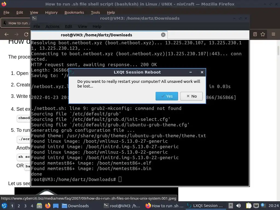The image size is (280, 210).
Task: Switch to desktop 1
Action: tap(12, 206)
